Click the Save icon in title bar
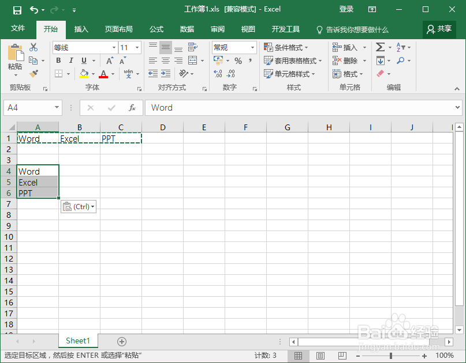 (x=17, y=10)
